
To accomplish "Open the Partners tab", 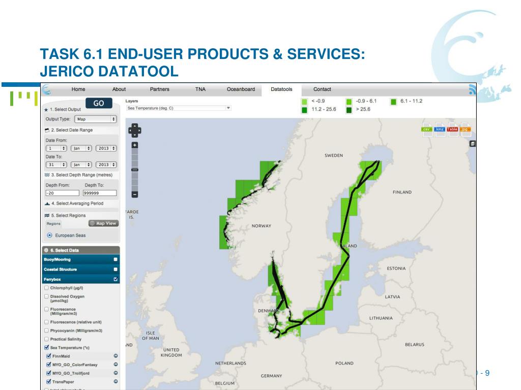I will 159,89.
